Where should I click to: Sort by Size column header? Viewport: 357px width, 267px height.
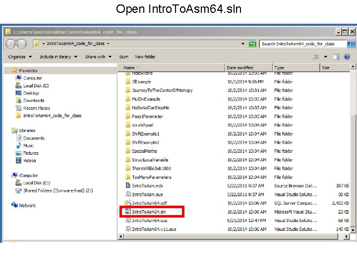pyautogui.click(x=335, y=68)
